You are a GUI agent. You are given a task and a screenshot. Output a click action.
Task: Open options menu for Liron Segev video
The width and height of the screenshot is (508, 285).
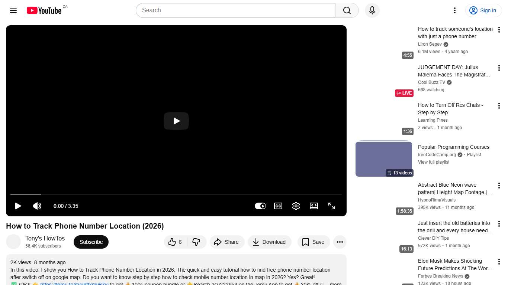[499, 30]
